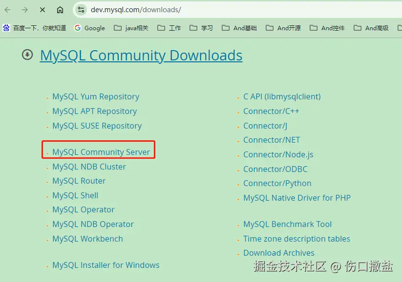Viewport: 402px width, 282px height.
Task: Open MySQL Community Server link
Action: pyautogui.click(x=101, y=152)
